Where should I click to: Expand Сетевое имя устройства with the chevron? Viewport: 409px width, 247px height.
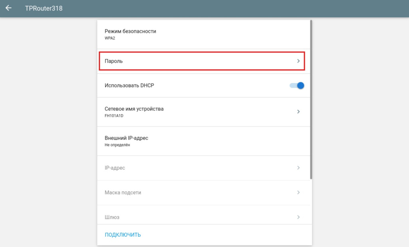pyautogui.click(x=298, y=112)
